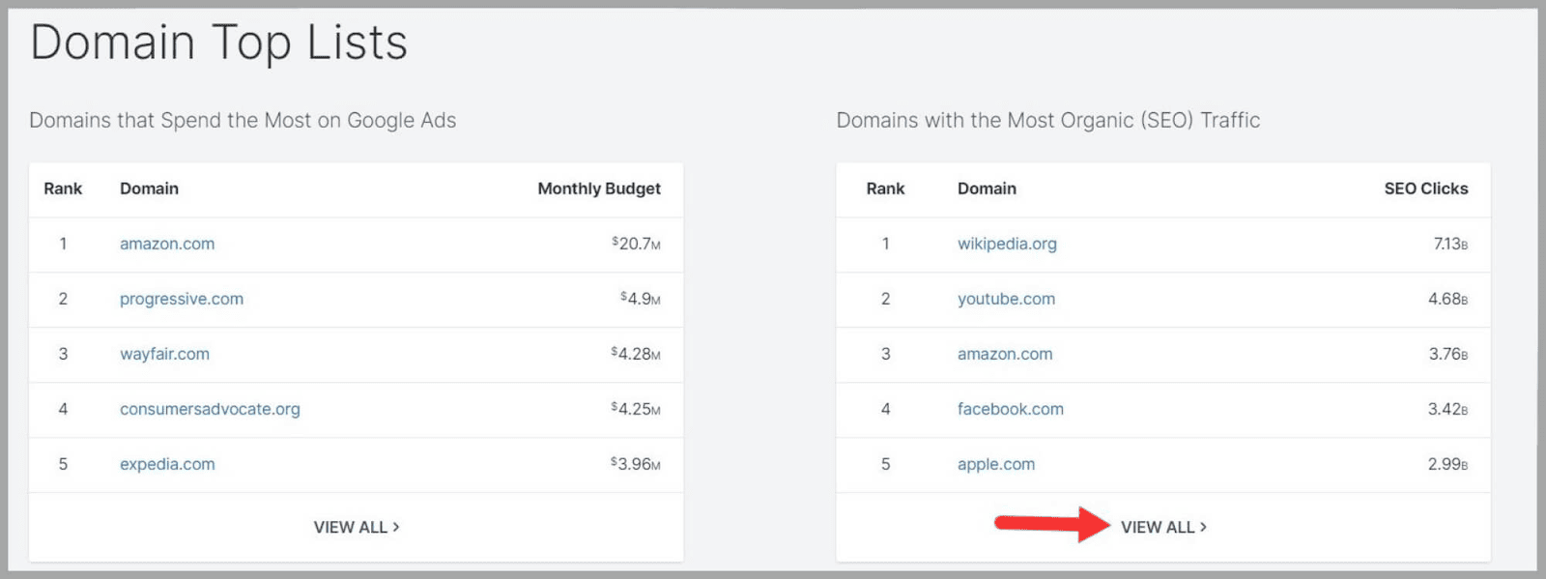Click the 7.13B SEO clicks value
The width and height of the screenshot is (1546, 579).
1449,244
